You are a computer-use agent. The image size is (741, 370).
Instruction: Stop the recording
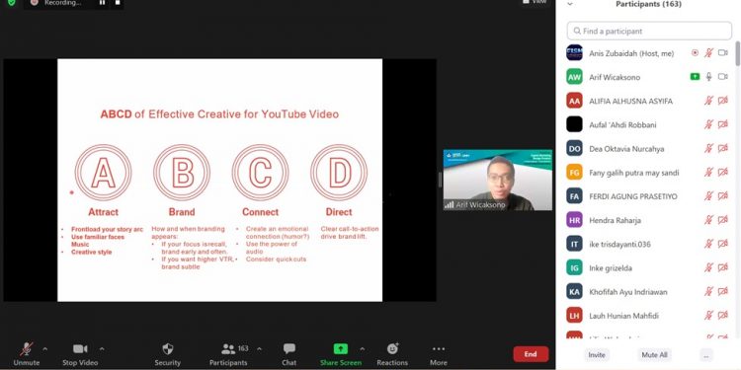[118, 3]
